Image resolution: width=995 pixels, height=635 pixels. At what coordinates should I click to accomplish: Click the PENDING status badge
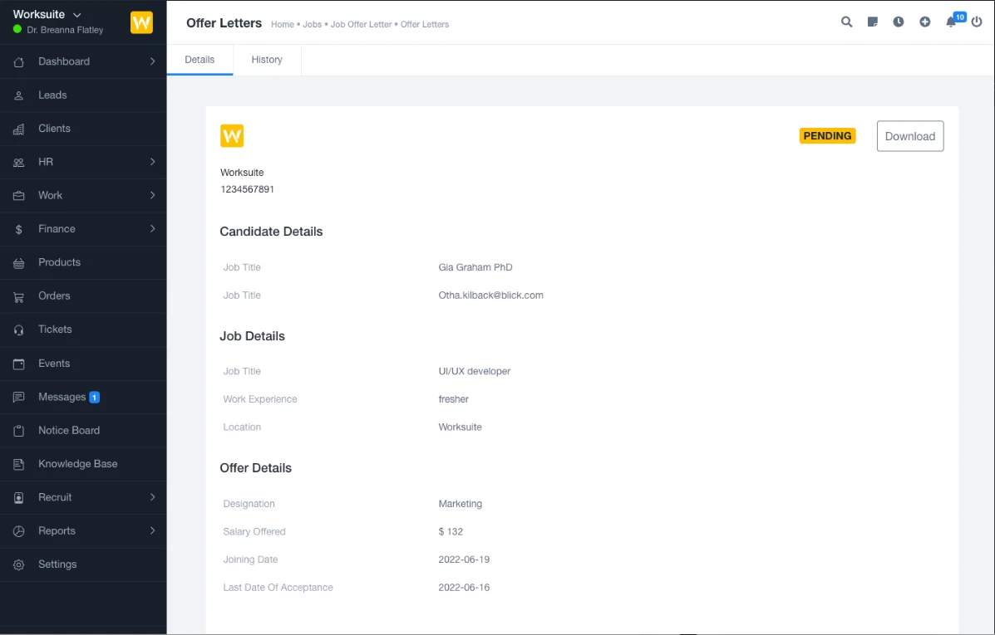tap(827, 136)
